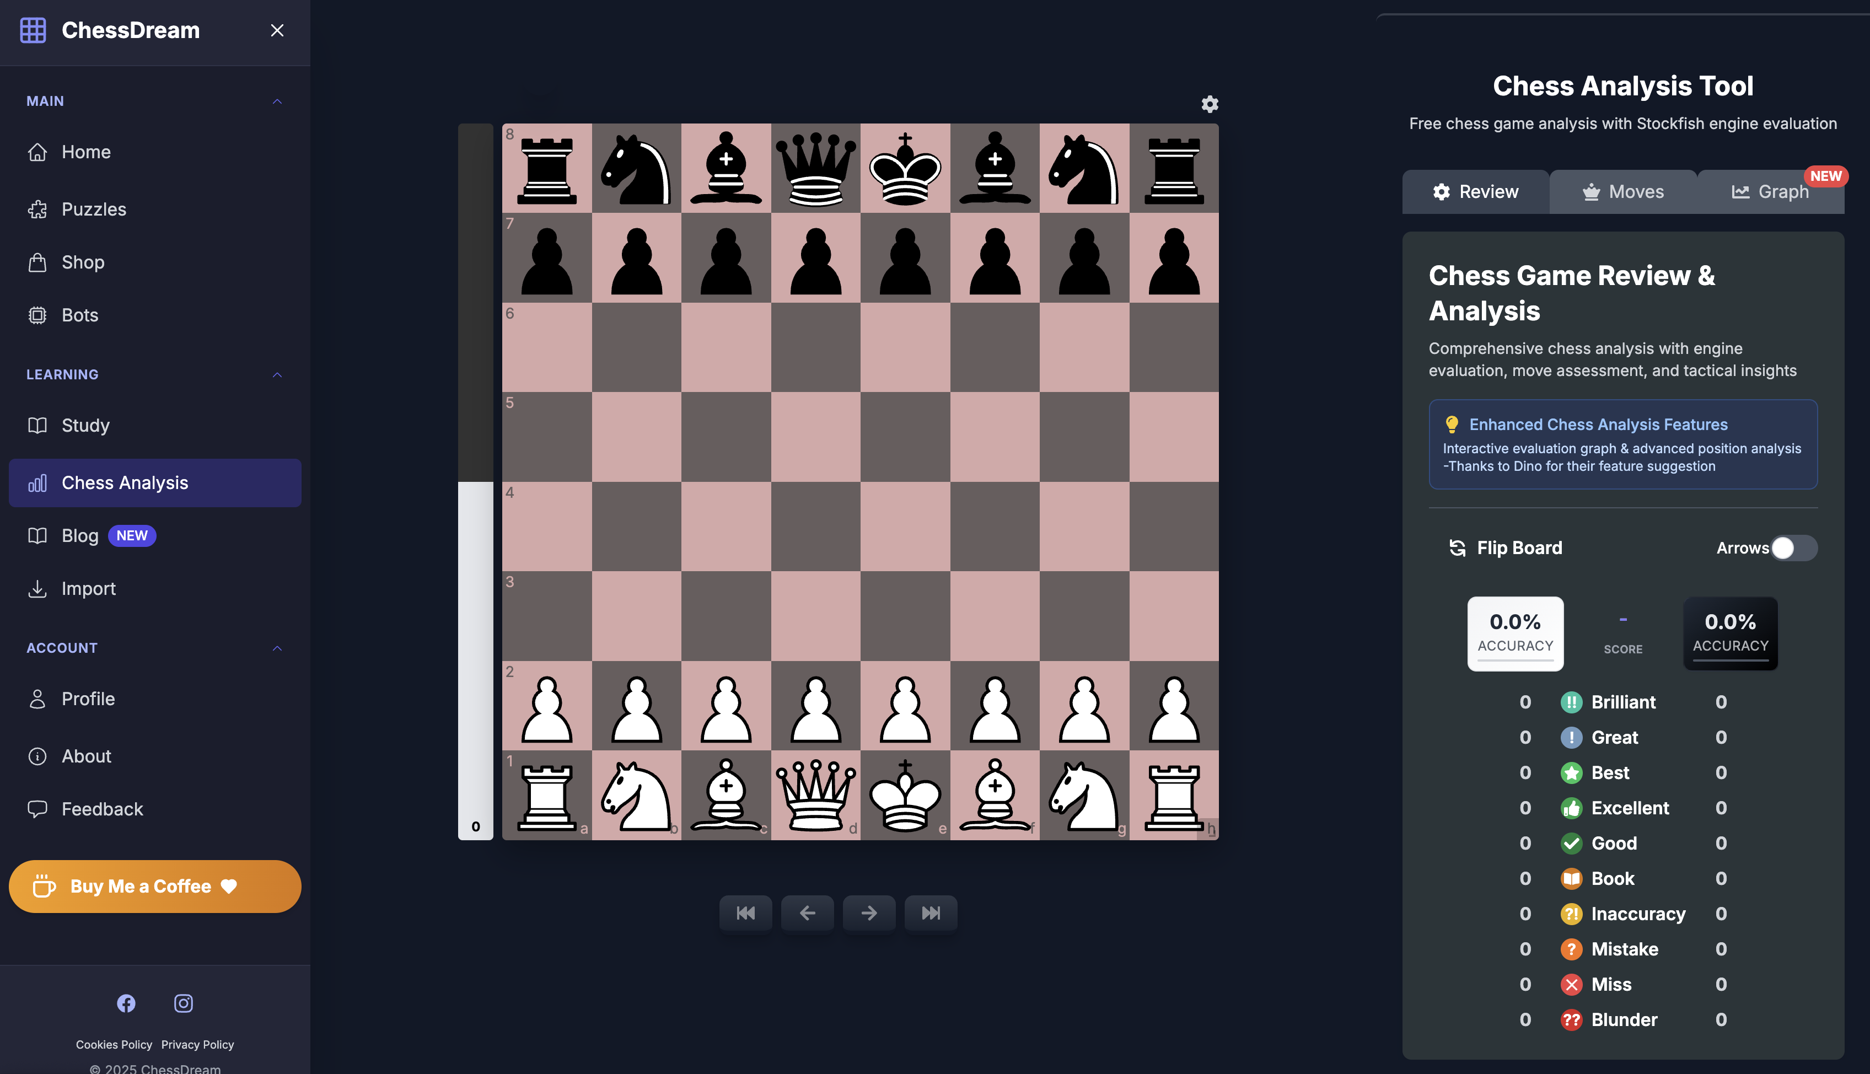Click the evaluation bar beside board
This screenshot has width=1870, height=1074.
[x=476, y=481]
